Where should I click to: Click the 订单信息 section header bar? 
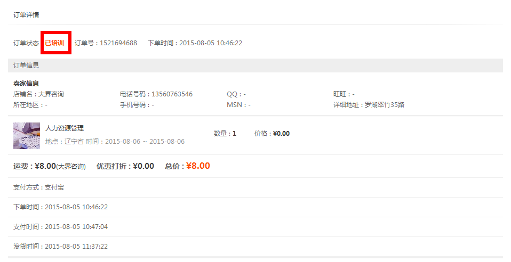(x=255, y=65)
